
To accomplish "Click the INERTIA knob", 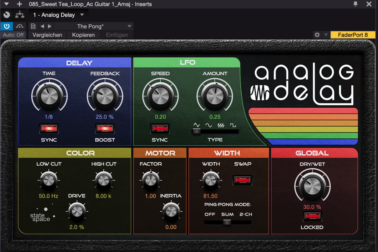I will 171,211.
